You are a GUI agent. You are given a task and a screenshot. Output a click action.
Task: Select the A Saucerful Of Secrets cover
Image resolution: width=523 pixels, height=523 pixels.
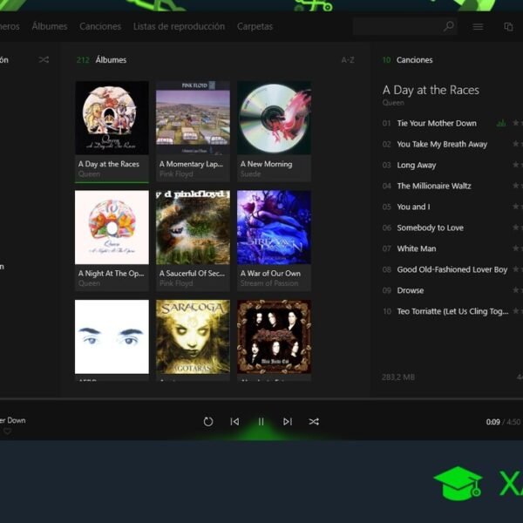click(x=193, y=228)
